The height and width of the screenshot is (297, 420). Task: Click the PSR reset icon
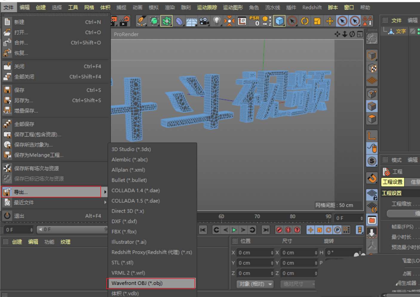(x=255, y=21)
